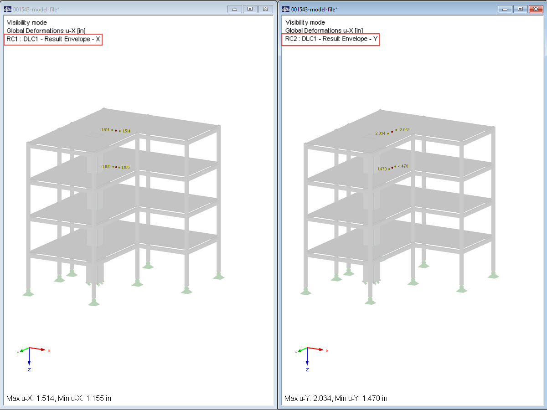Click the 2.034 deformation value in right window
Screen dimensions: 547x410
click(x=380, y=133)
